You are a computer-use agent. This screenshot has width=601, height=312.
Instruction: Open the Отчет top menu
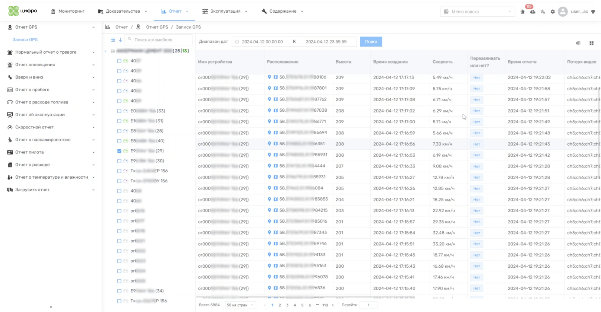[175, 11]
